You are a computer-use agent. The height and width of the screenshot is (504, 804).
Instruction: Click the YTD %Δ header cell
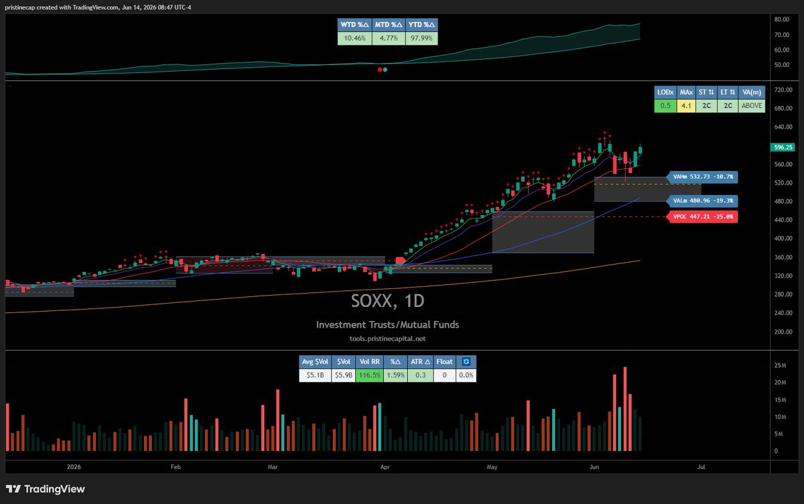[x=421, y=24]
